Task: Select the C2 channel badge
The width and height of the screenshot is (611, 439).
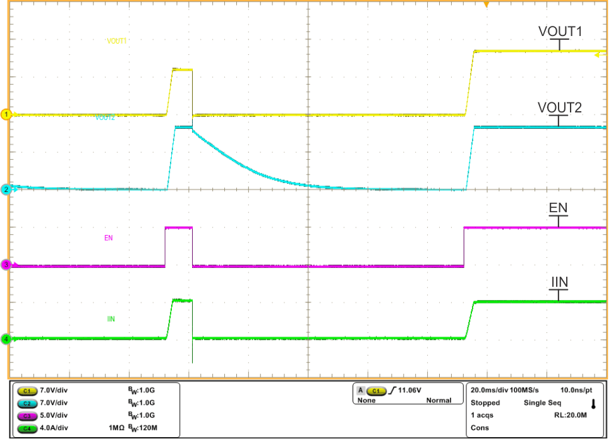Action: click(x=26, y=403)
